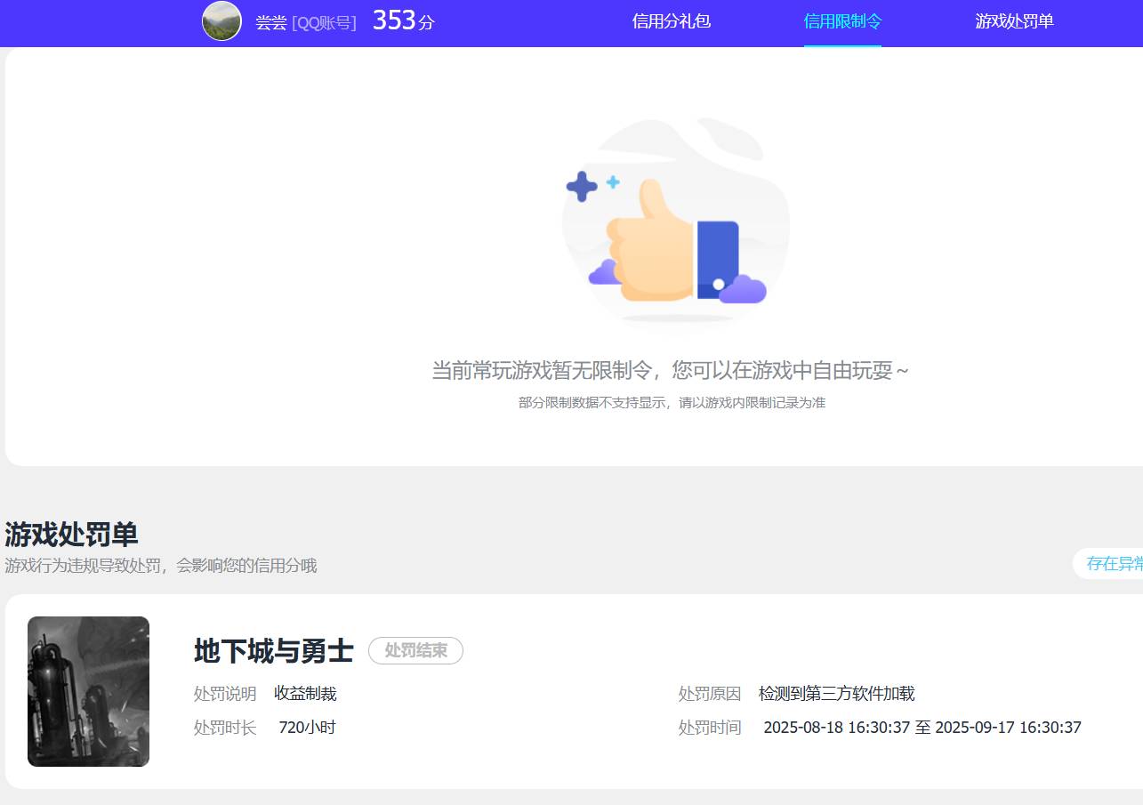
Task: Click the punishment time range 2025-08-18 至 2025-09-17
Action: click(x=922, y=727)
